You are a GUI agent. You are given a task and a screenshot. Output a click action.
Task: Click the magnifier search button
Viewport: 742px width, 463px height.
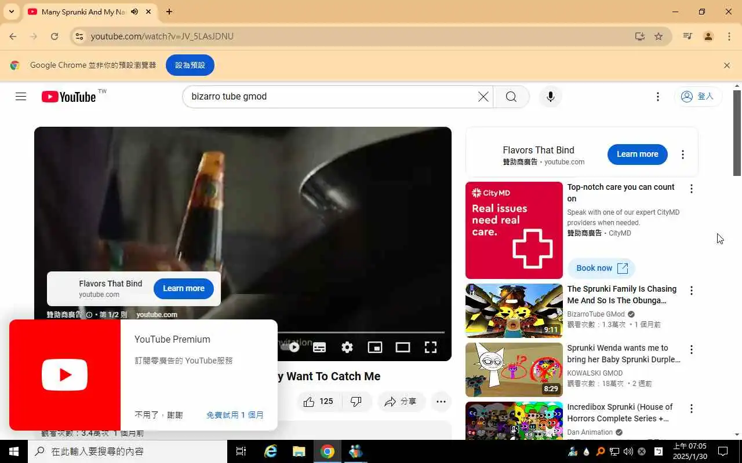511,97
